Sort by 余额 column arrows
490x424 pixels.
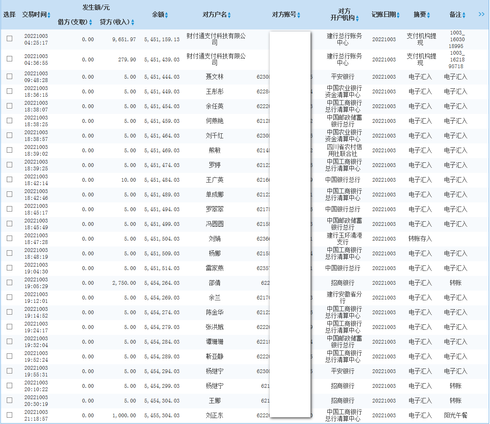[166, 15]
